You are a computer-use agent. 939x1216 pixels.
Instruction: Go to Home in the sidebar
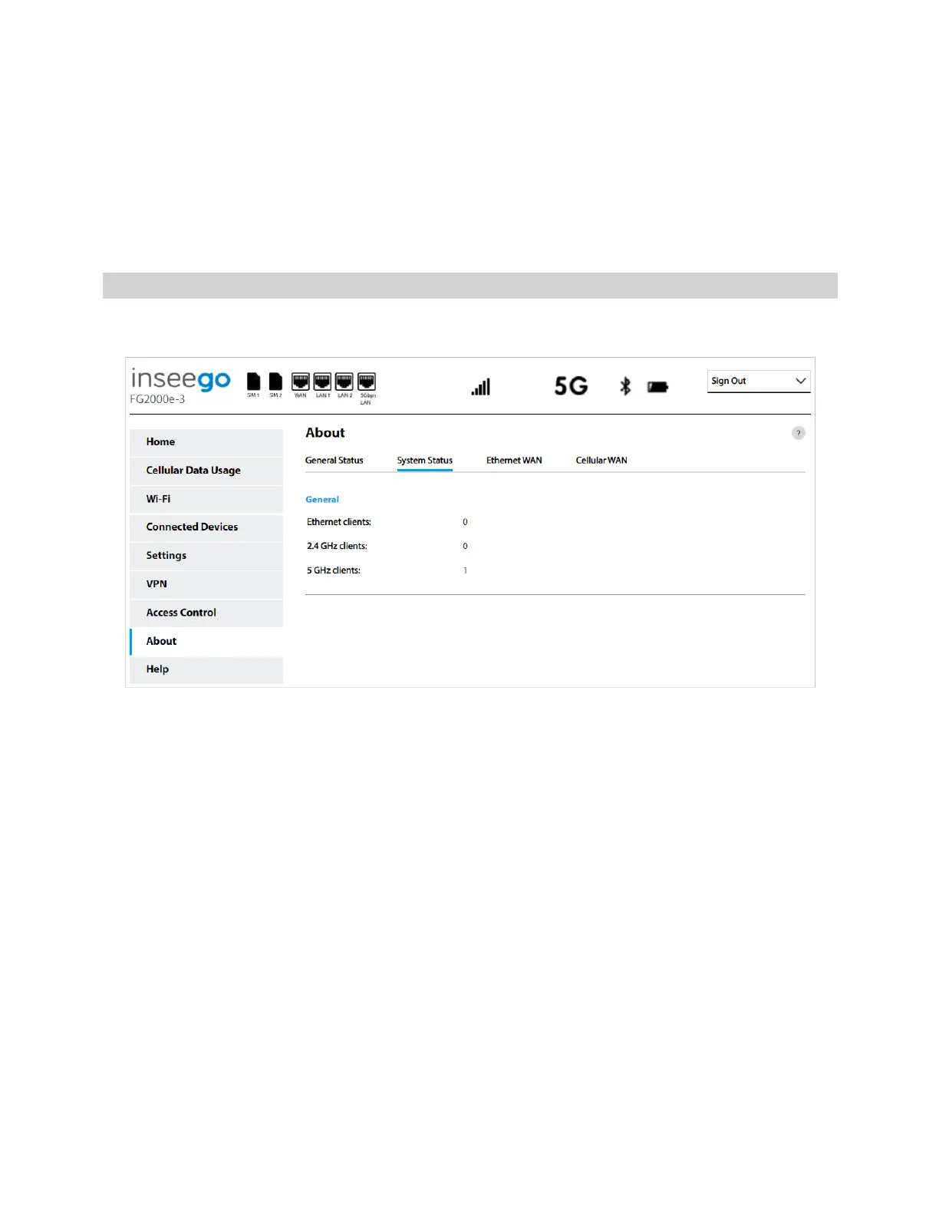coord(206,442)
